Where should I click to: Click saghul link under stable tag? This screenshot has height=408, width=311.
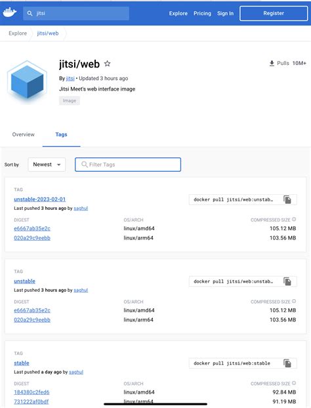(x=76, y=372)
